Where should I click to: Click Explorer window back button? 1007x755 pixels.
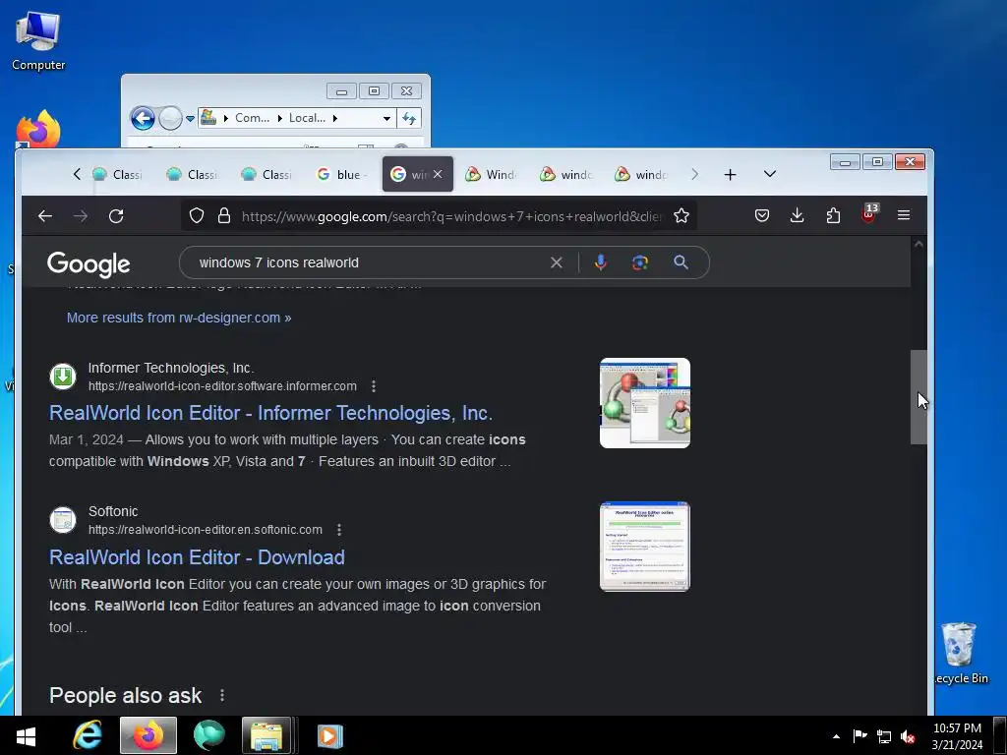[143, 118]
